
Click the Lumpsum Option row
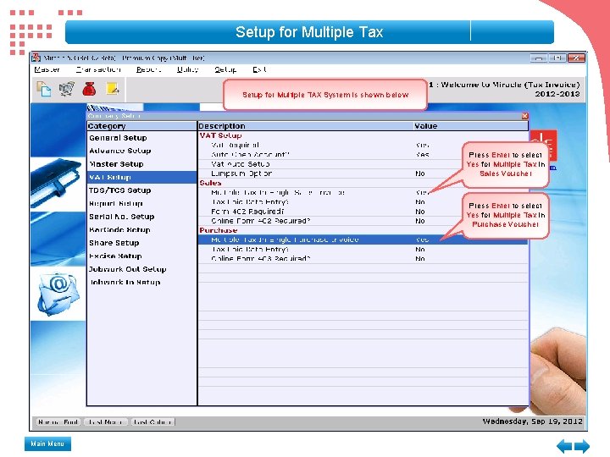point(363,173)
